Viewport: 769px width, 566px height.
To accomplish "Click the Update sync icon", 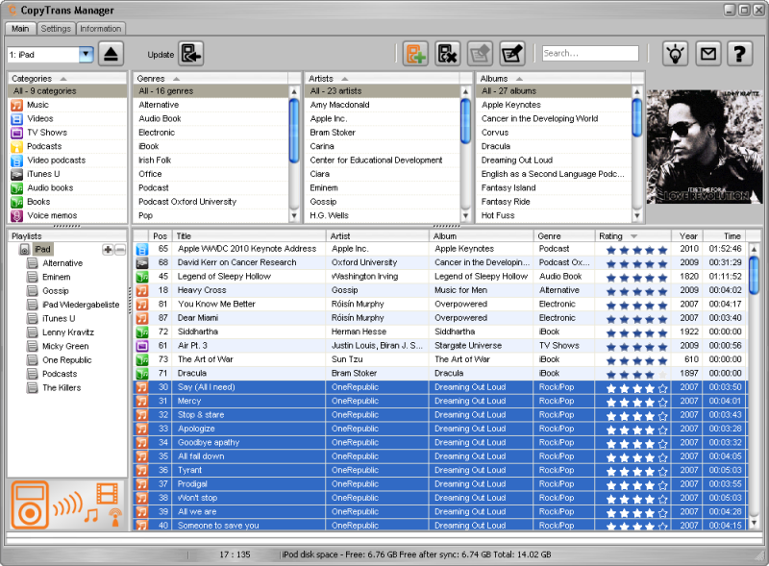I will click(191, 55).
